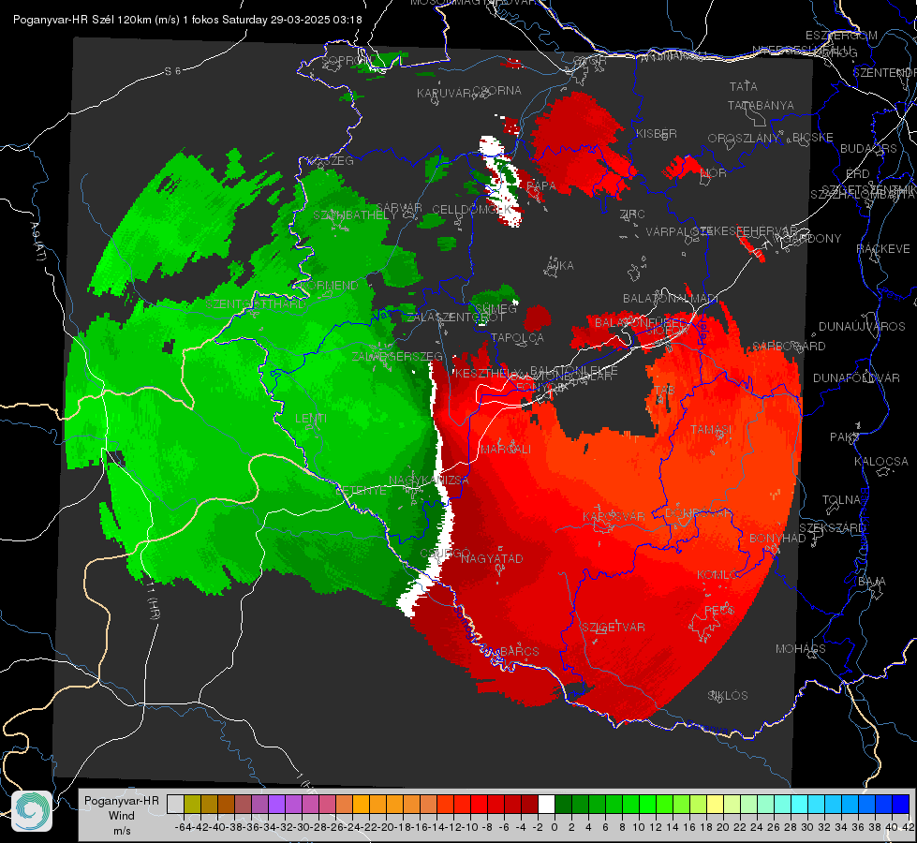917x843 pixels.
Task: Click the KAPUVAR town label
Action: (x=445, y=94)
